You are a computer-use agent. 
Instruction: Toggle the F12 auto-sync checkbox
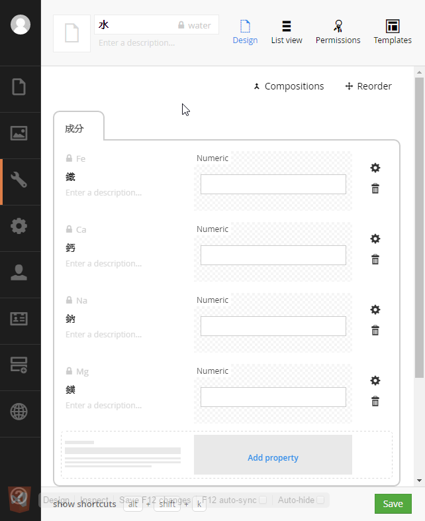tap(263, 500)
